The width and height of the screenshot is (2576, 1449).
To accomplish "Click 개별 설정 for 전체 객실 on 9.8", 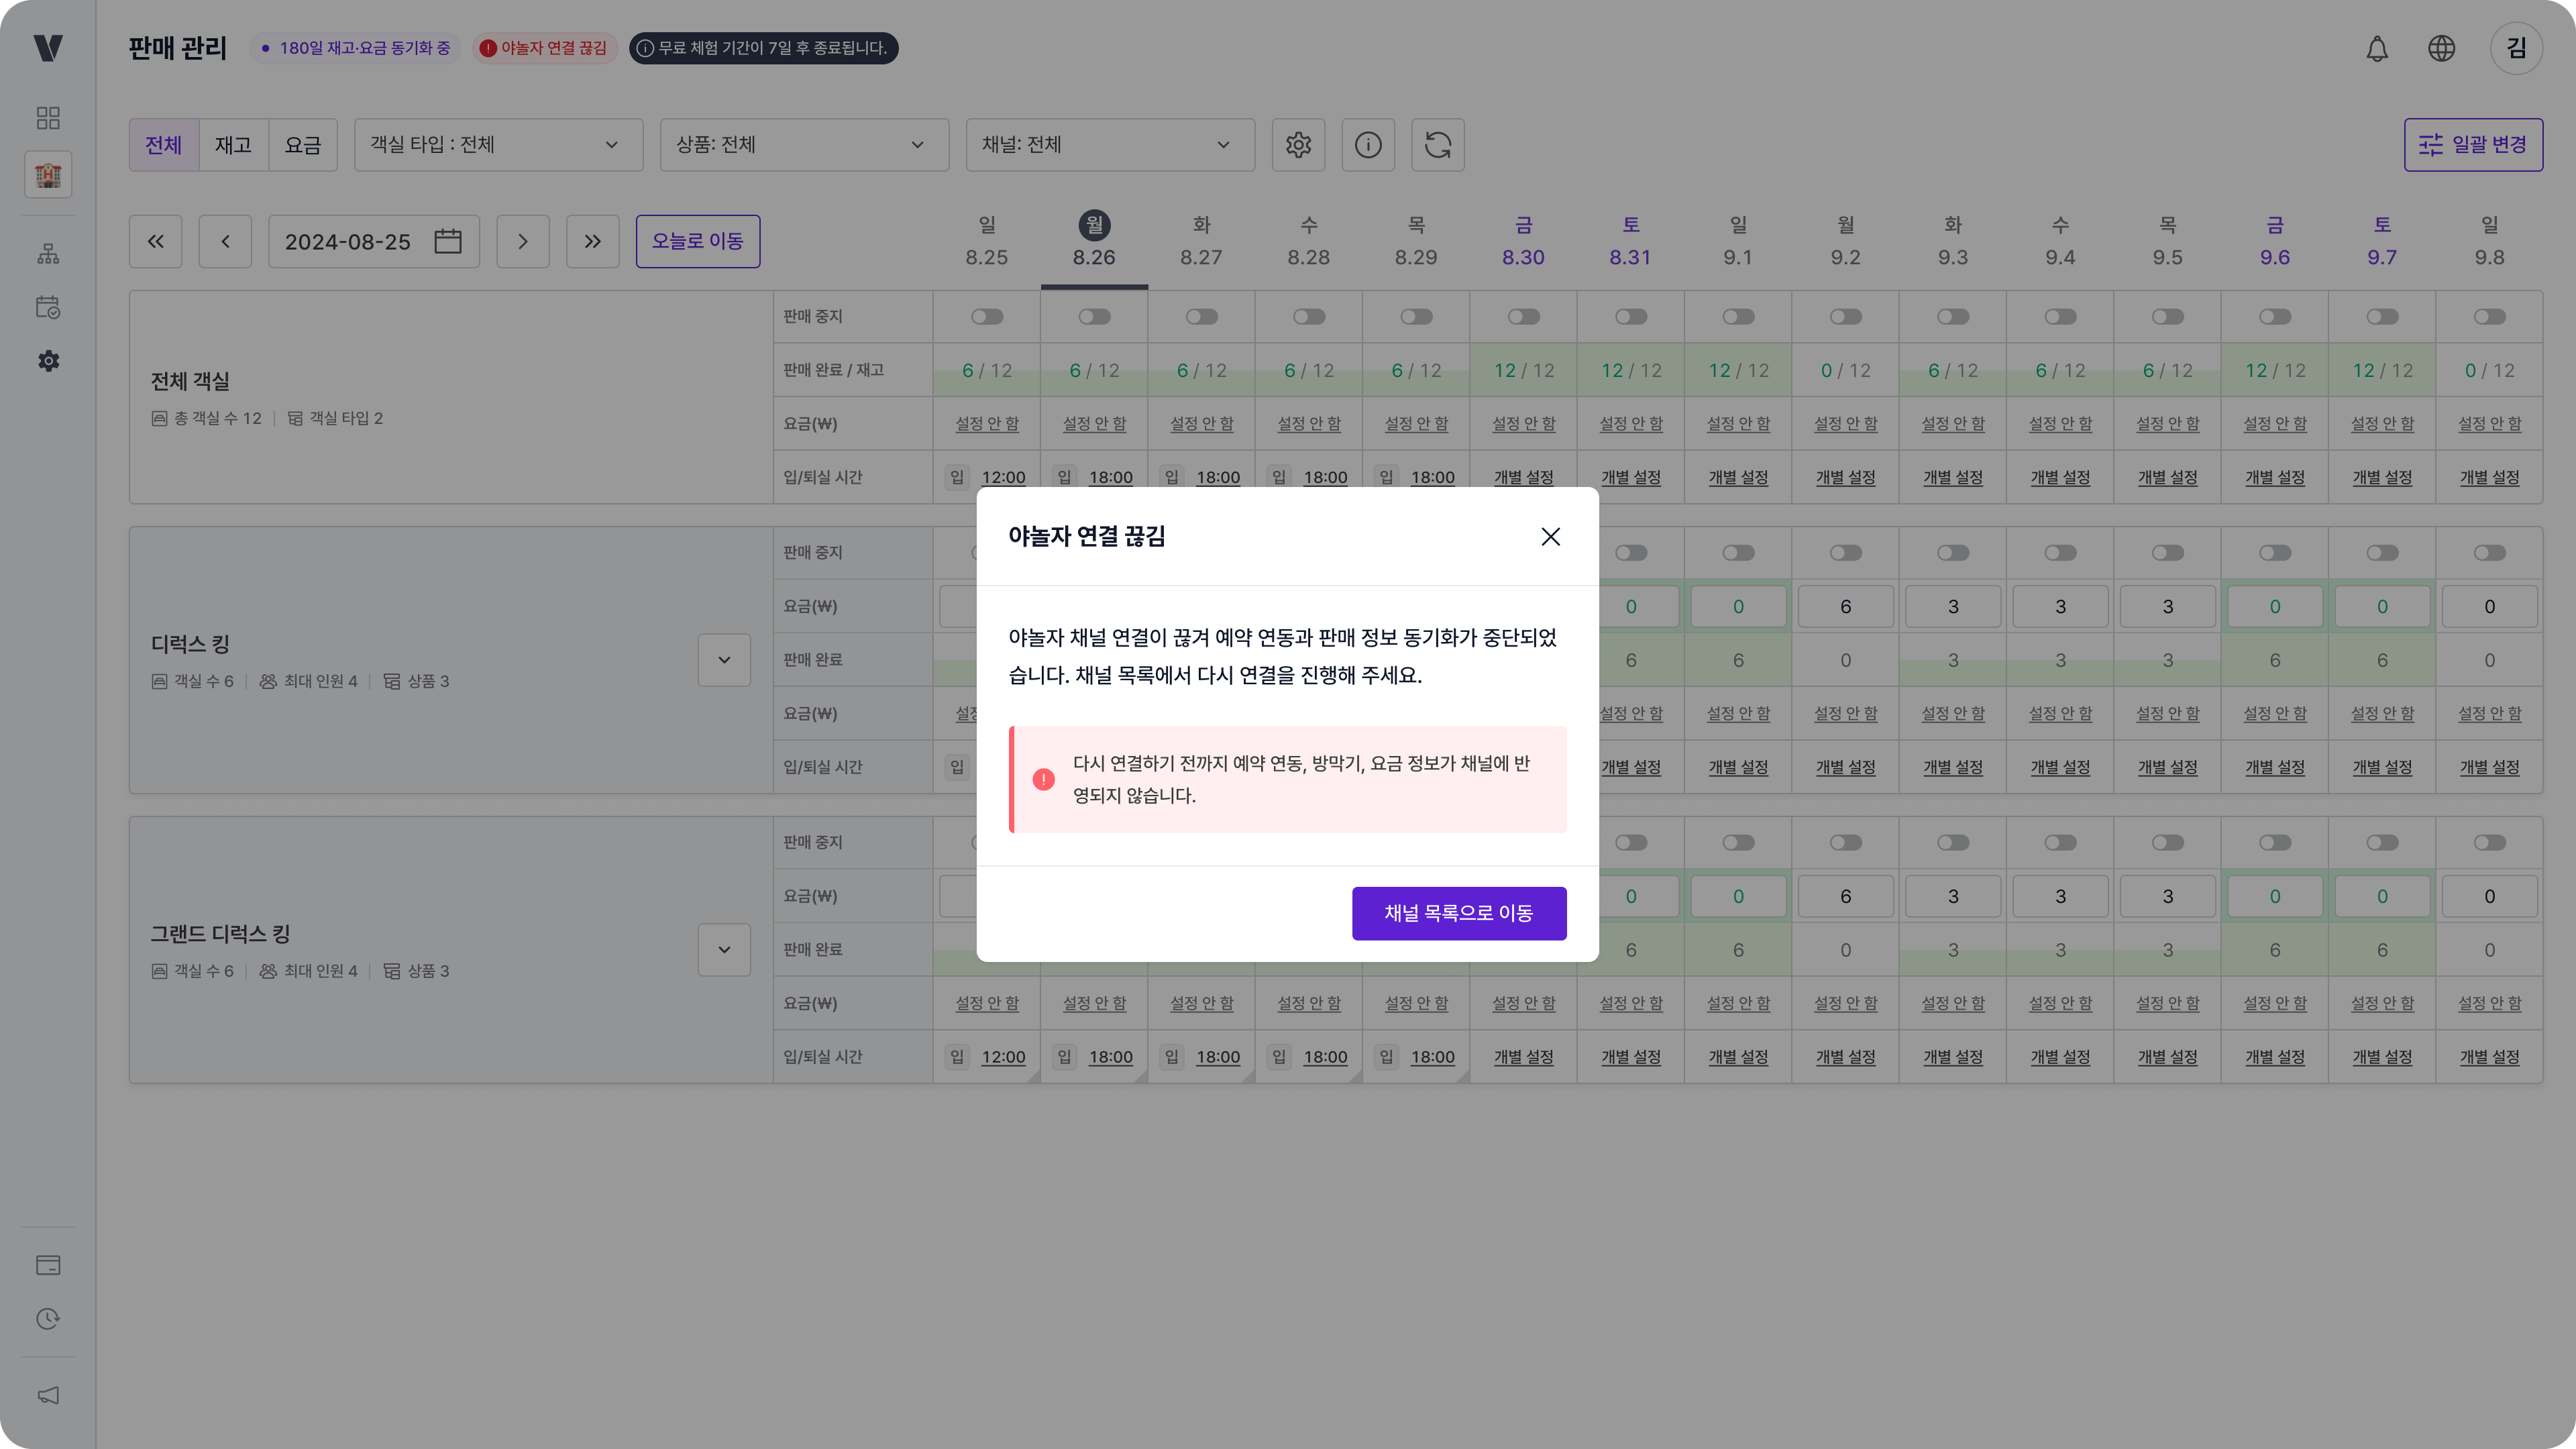I will tap(2490, 478).
